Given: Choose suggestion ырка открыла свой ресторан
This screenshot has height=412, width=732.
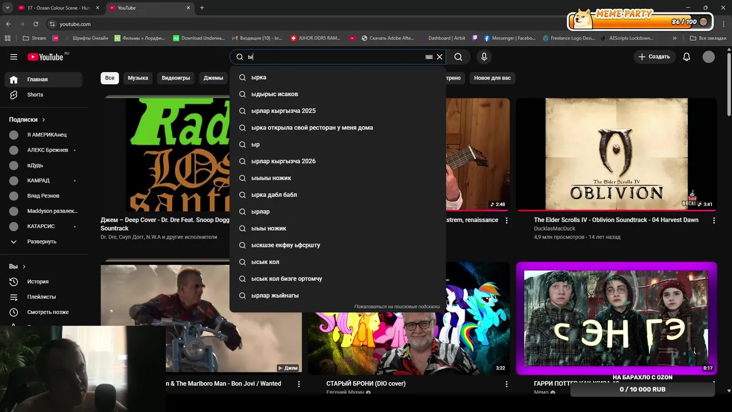Looking at the screenshot, I should (x=337, y=128).
